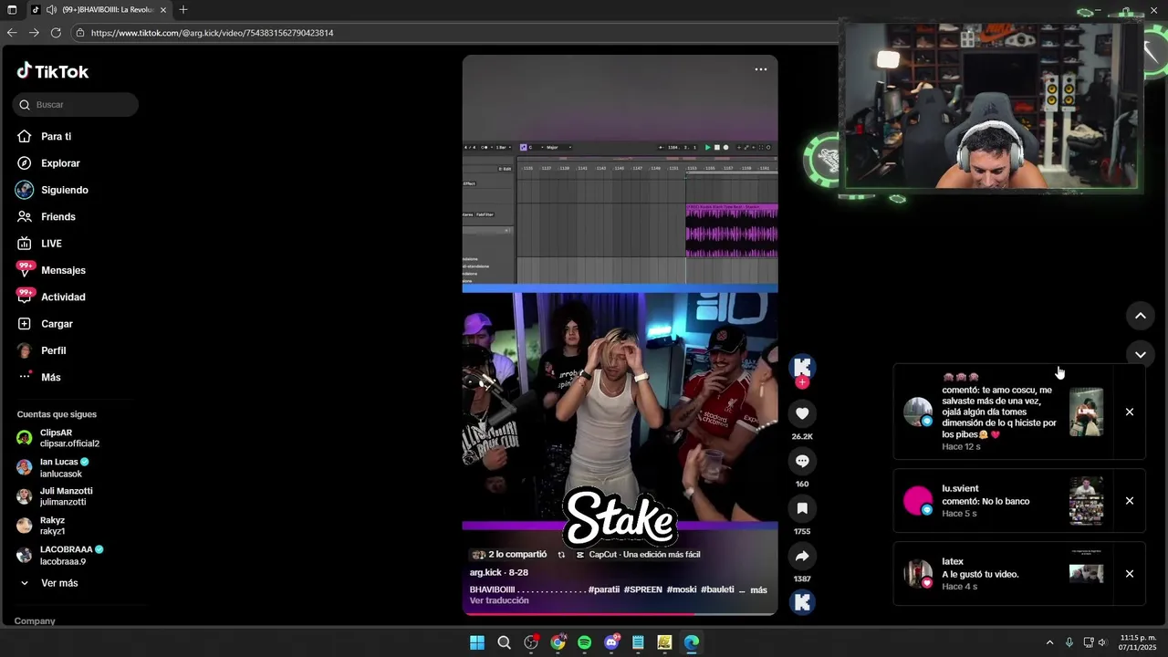
Task: Click the video progress bar
Action: (620, 614)
